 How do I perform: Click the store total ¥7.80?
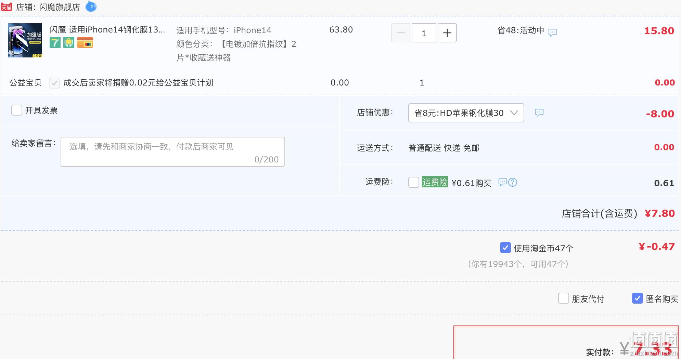[x=660, y=213]
